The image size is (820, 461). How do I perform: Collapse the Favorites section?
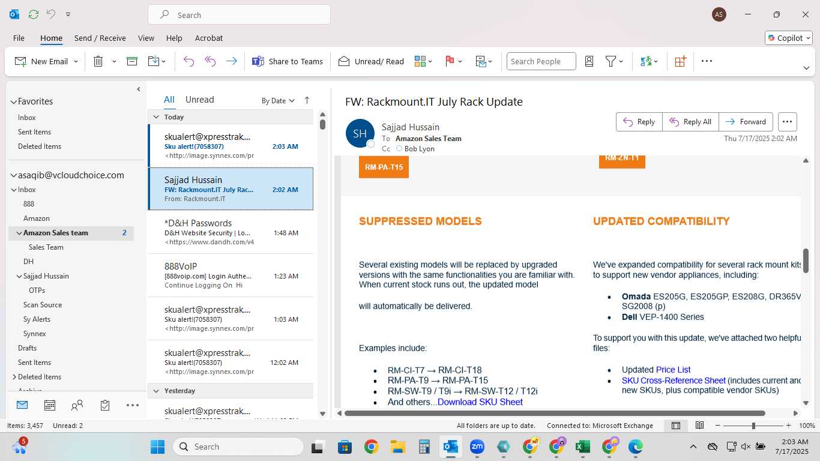13,101
